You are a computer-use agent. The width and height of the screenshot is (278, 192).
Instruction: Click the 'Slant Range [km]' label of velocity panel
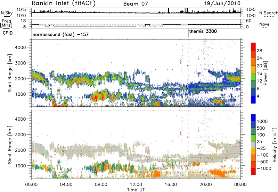10,145
